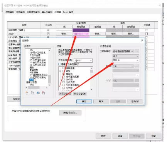This screenshot has height=144, width=167.
Task: Check the 分析支撑 category checkbox
Action: (64, 82)
